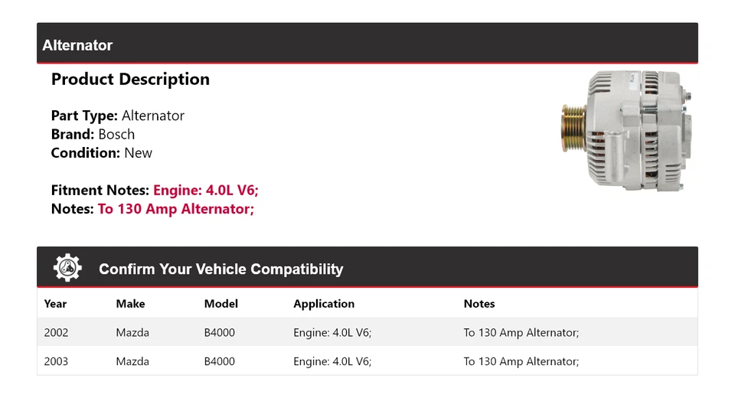
Task: Click the Part Type: Alternator line
Action: 117,116
